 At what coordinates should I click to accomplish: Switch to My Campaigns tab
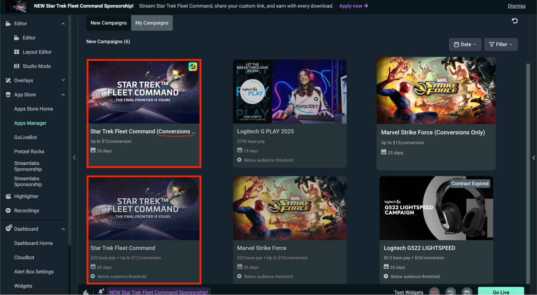click(152, 23)
